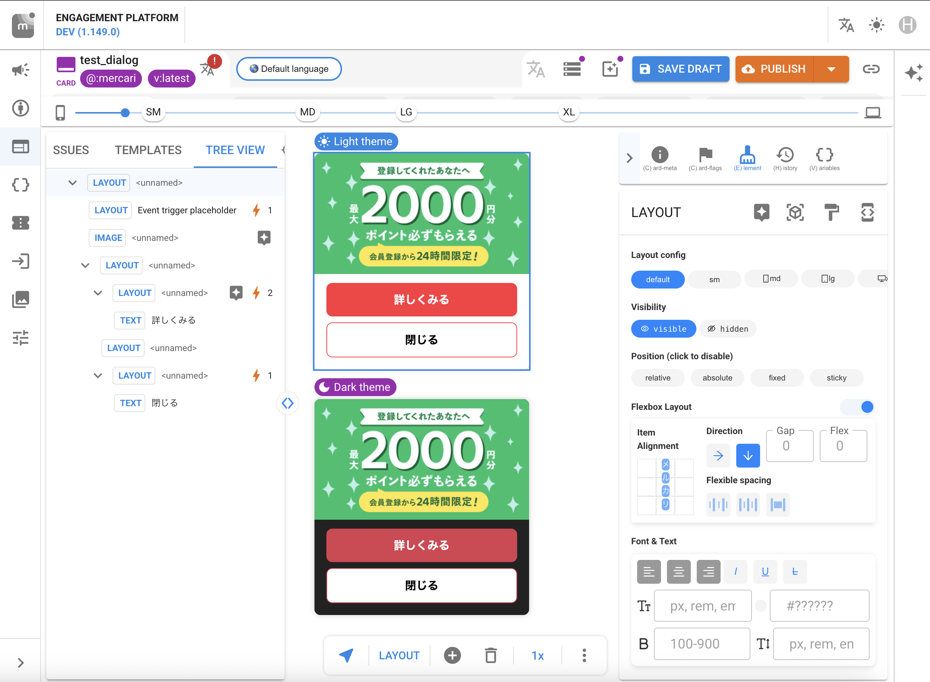
Task: Open the PUBLISH dropdown arrow
Action: pos(831,69)
